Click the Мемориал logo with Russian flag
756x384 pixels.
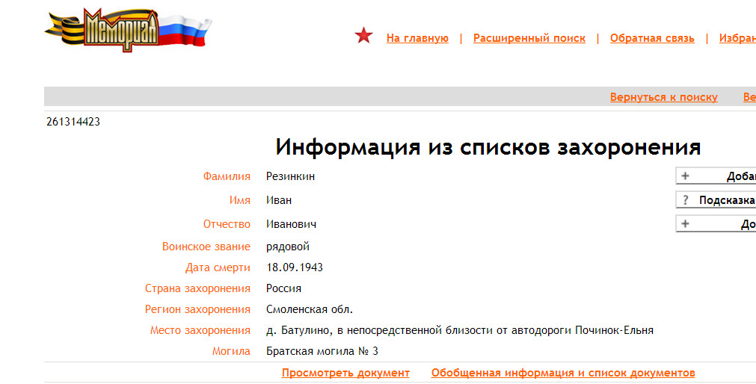[127, 30]
